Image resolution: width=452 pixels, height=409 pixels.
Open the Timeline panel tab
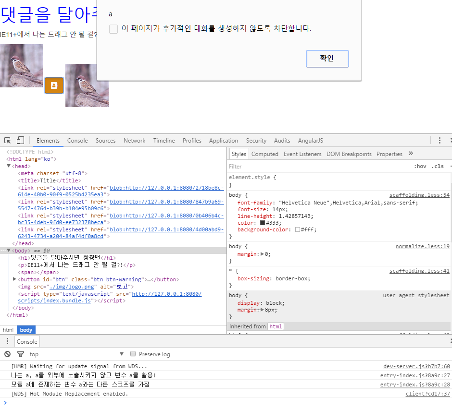click(164, 141)
